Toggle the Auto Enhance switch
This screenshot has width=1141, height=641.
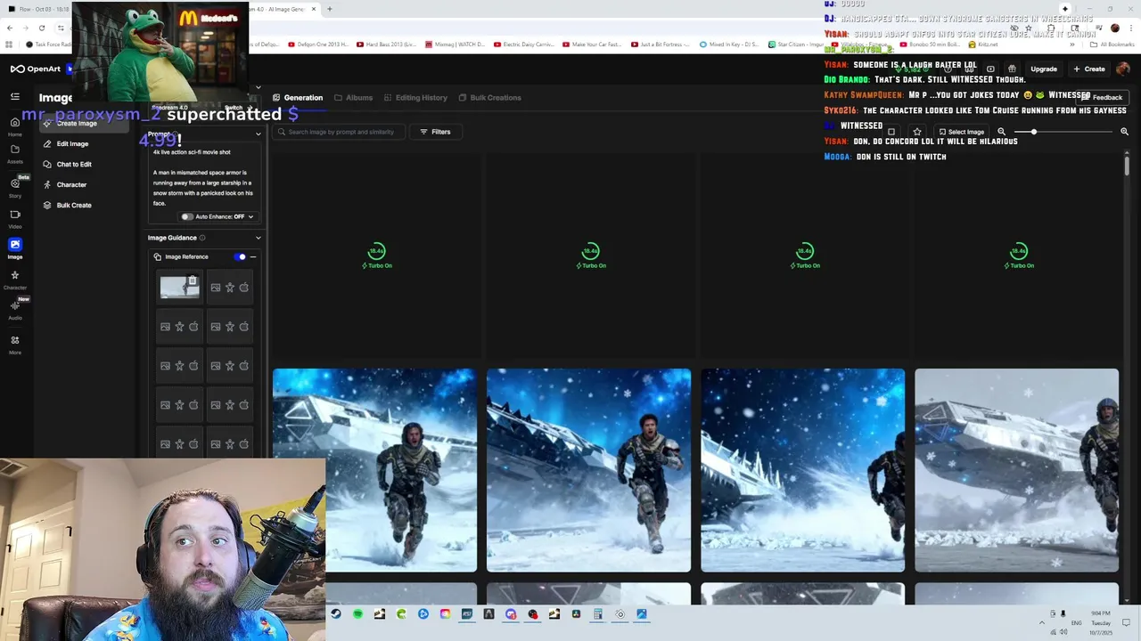(187, 216)
